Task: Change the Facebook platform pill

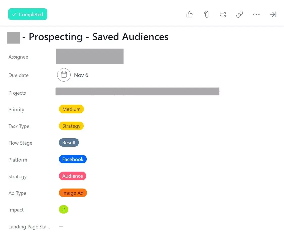Action: point(73,159)
